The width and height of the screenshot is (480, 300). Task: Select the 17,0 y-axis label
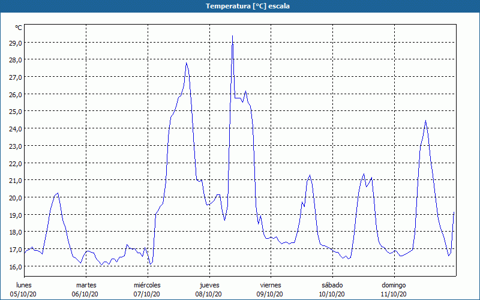pos(16,250)
